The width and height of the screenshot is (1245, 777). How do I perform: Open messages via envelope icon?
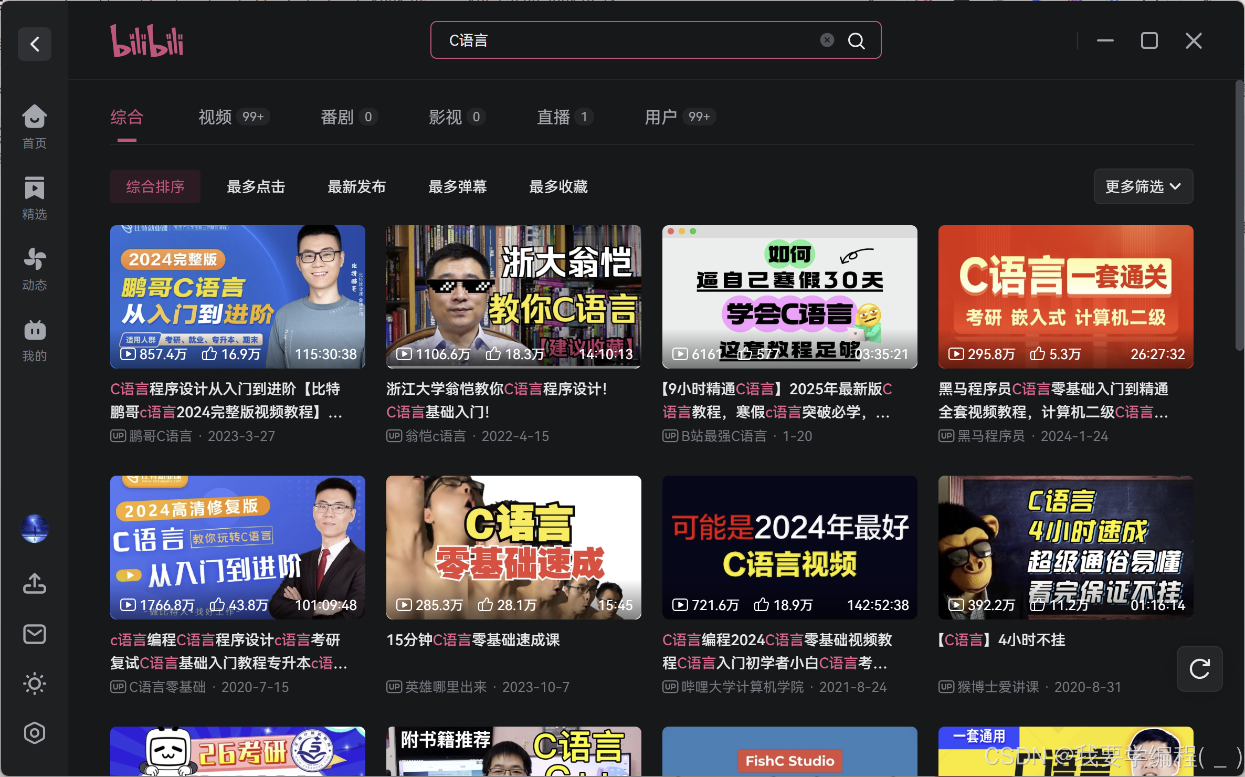point(35,634)
